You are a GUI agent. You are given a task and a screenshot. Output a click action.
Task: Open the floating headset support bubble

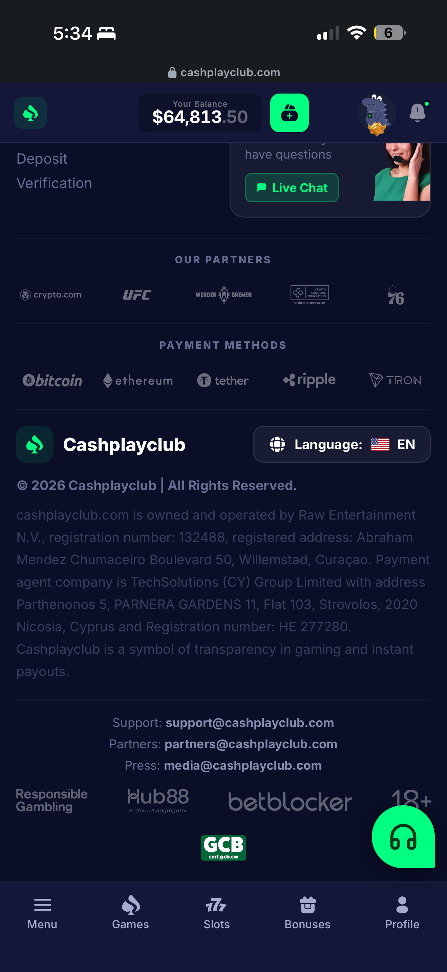403,836
